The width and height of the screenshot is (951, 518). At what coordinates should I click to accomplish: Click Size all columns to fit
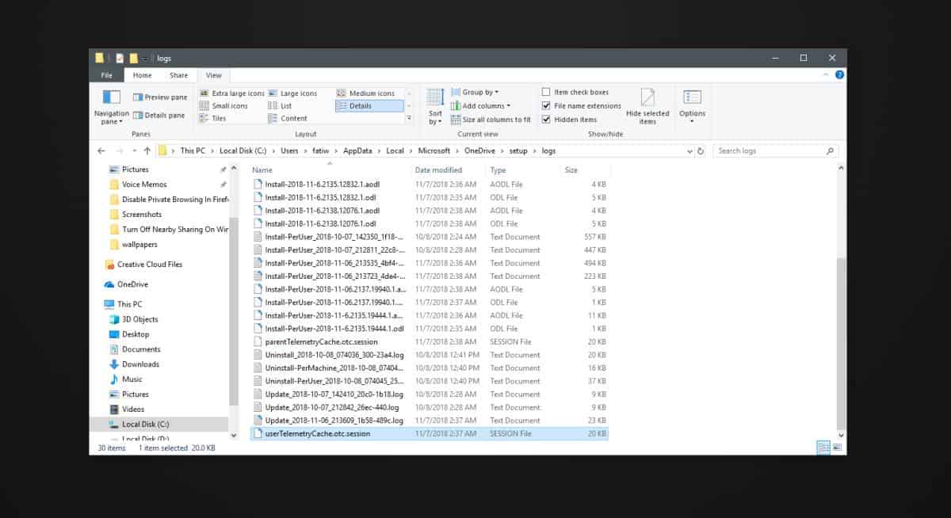click(x=487, y=119)
